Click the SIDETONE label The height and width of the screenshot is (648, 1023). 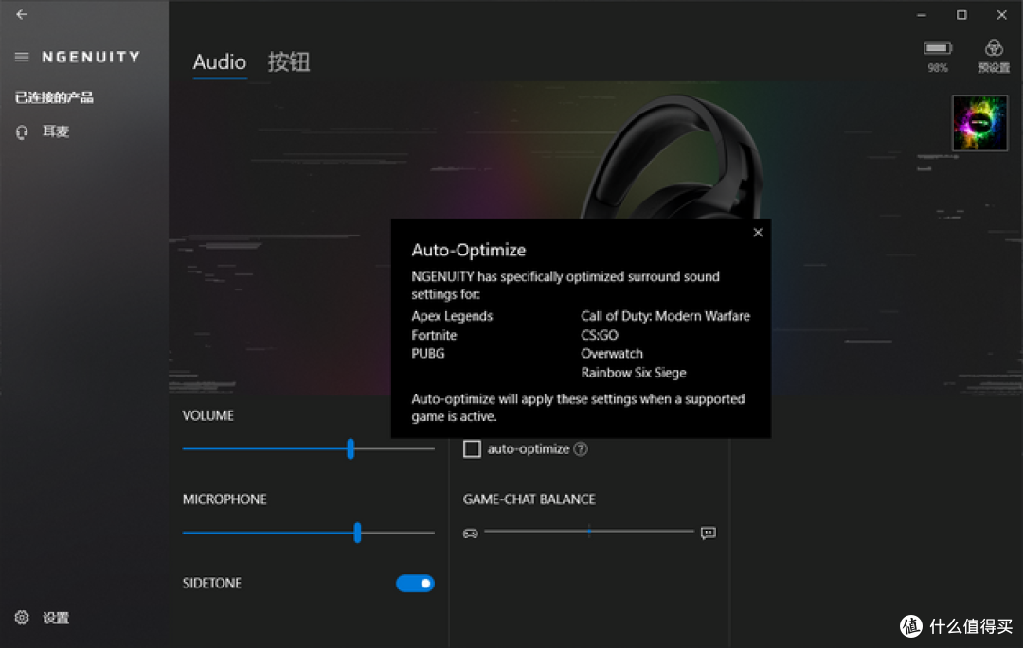click(212, 583)
